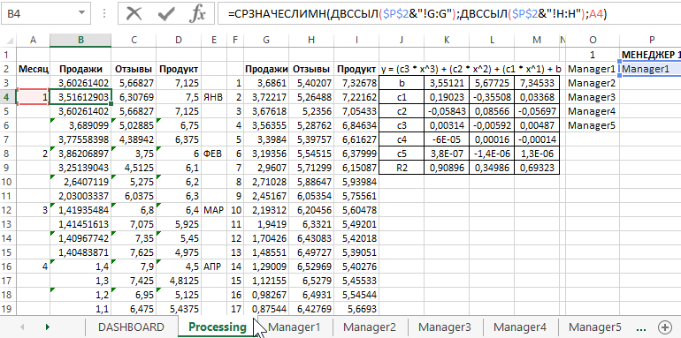The width and height of the screenshot is (681, 338).
Task: Click cell C16 with value 7,9
Action: 134,267
